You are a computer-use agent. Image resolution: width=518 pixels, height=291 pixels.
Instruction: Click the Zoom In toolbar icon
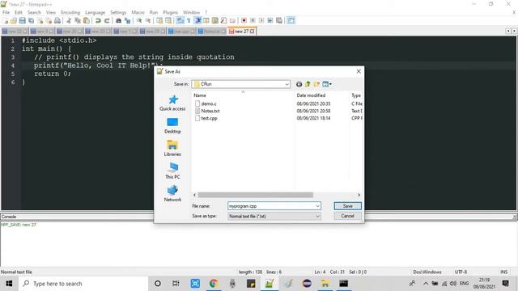pos(139,20)
